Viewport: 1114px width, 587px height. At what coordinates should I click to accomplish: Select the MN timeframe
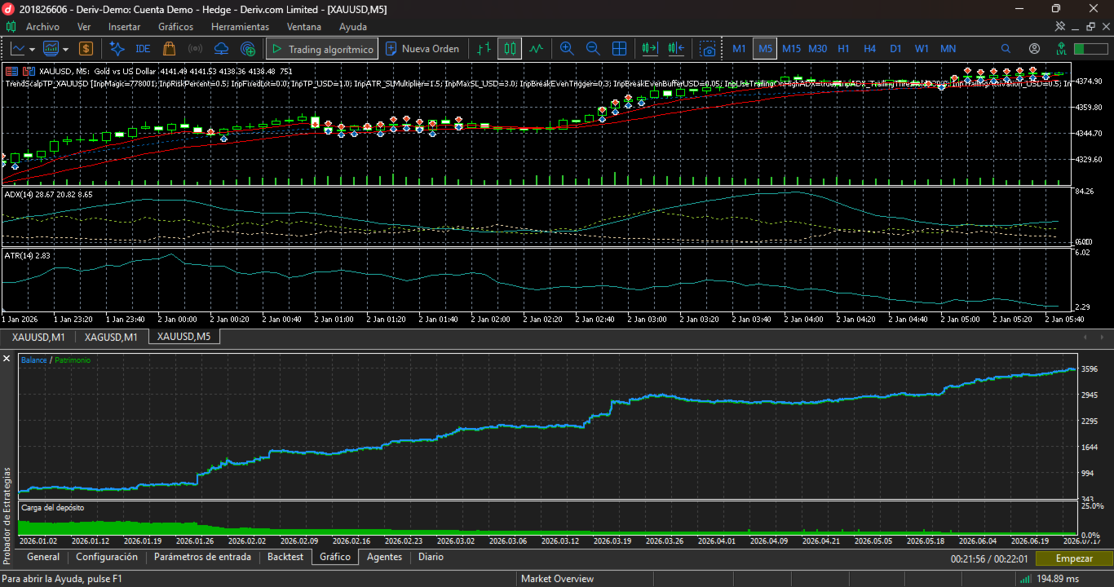coord(948,49)
